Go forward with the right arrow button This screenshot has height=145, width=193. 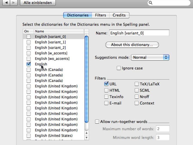pyautogui.click(x=14, y=3)
